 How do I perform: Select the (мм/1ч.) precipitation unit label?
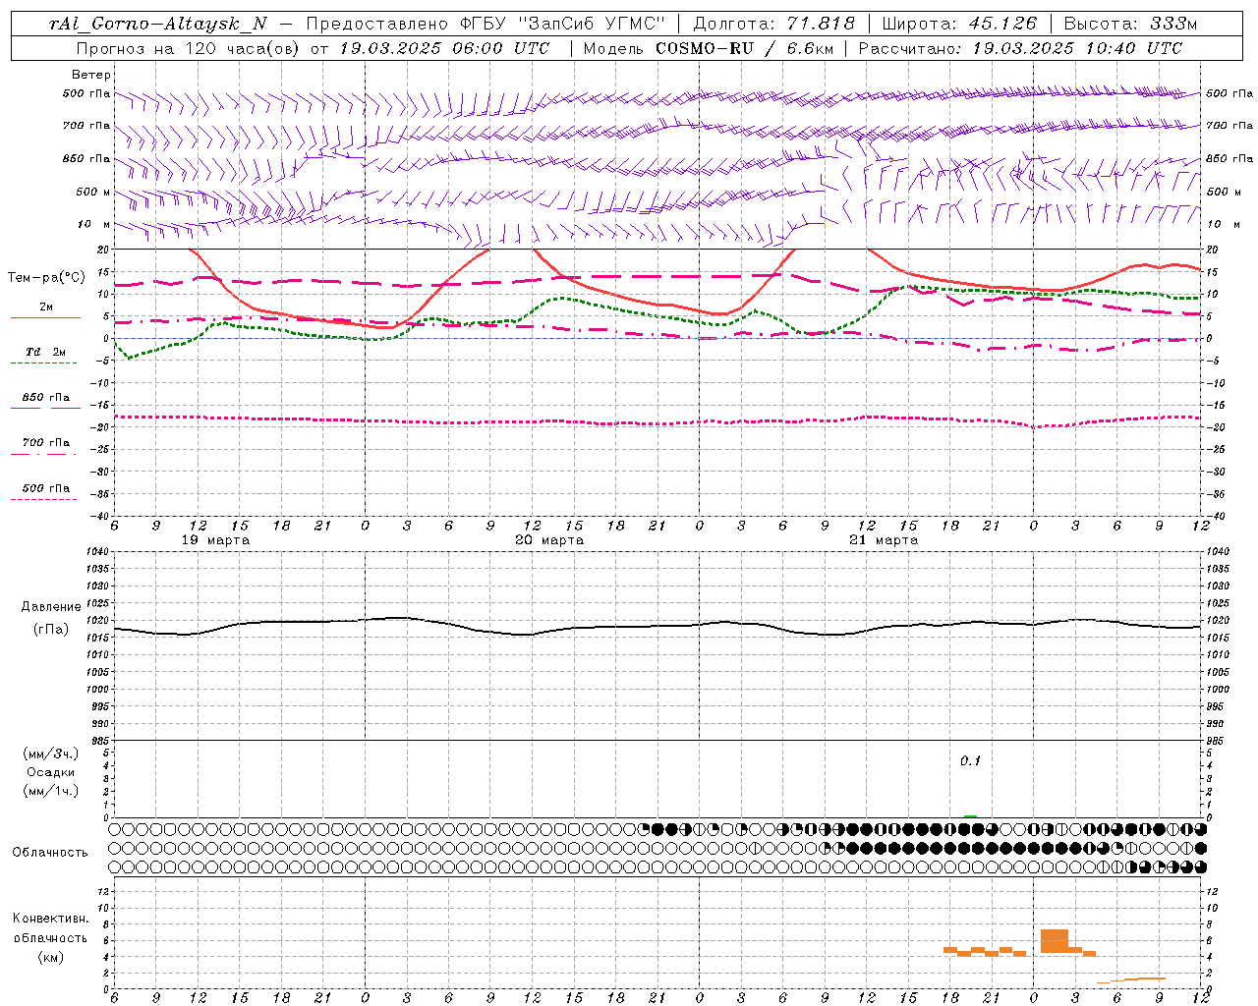pyautogui.click(x=51, y=791)
